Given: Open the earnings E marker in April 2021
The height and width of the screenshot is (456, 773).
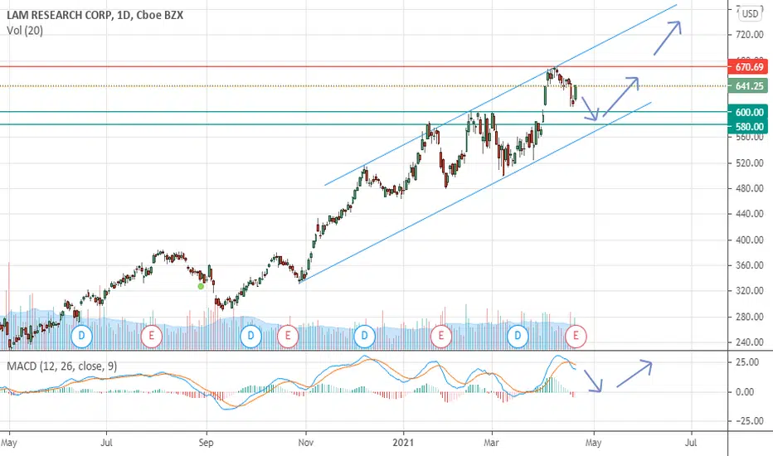Looking at the screenshot, I should (576, 337).
